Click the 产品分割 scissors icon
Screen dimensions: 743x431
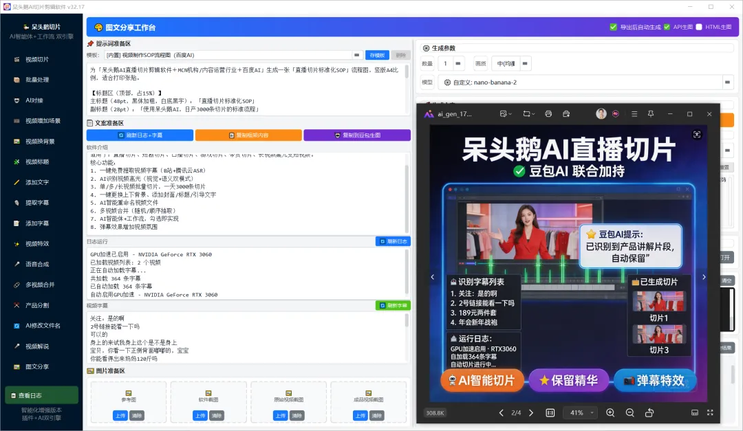(x=17, y=305)
